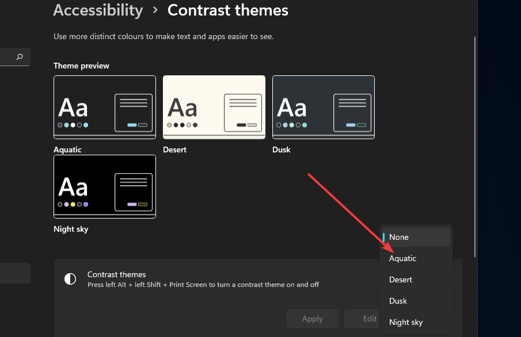Viewport: 521px width, 337px height.
Task: Choose "Aquatic" from the open dropdown list
Action: [402, 258]
